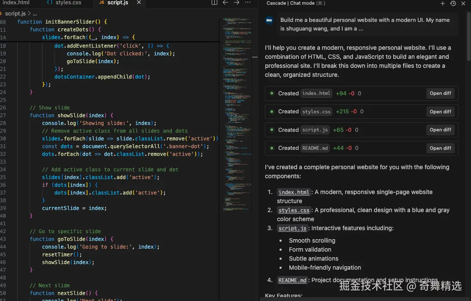Navigate forward with the right arrow icon
471x301 pixels.
tap(237, 3)
